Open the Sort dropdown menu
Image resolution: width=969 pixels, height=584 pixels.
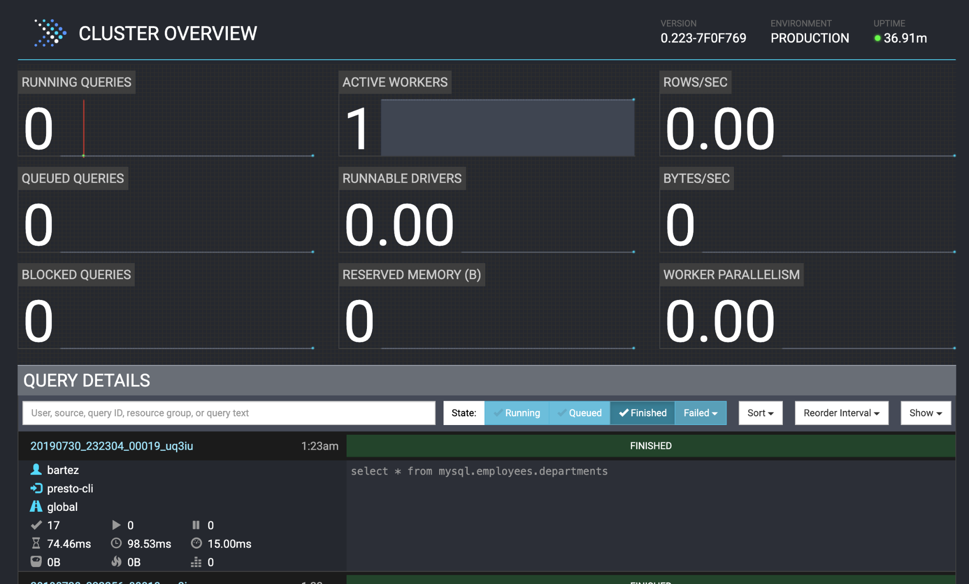click(760, 413)
